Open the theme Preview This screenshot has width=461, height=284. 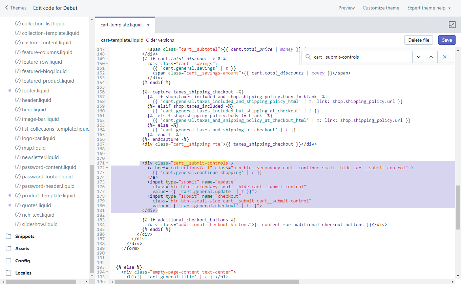click(x=347, y=8)
